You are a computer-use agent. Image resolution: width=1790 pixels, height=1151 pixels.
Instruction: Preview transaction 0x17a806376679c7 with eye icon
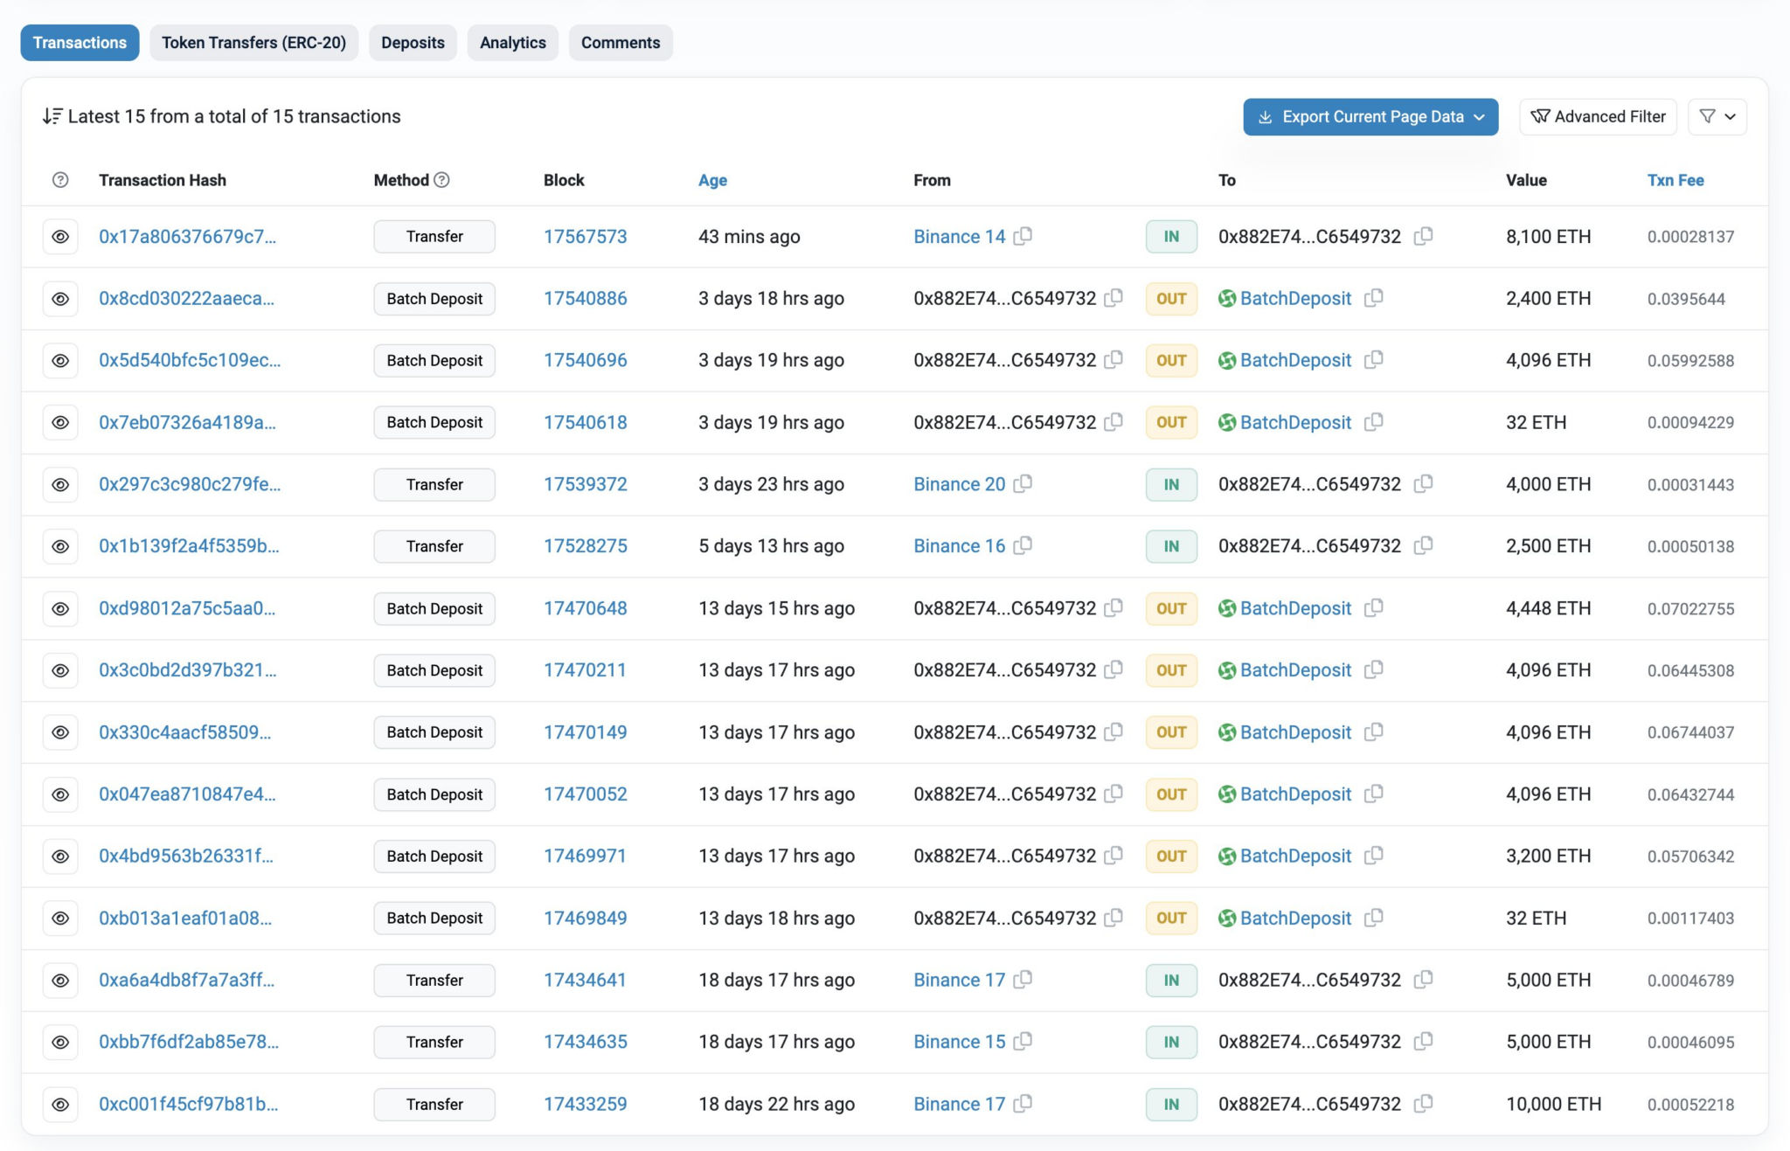pos(60,237)
